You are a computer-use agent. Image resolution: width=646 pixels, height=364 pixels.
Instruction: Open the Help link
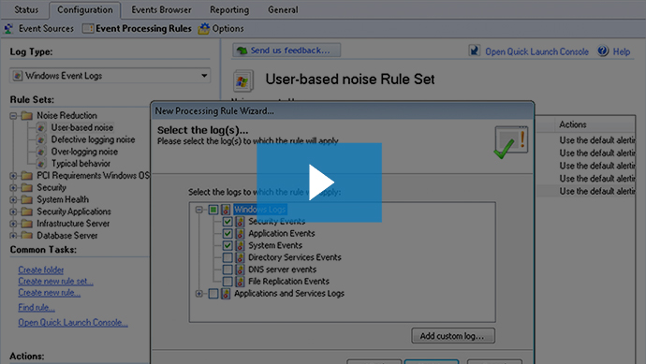(x=622, y=51)
